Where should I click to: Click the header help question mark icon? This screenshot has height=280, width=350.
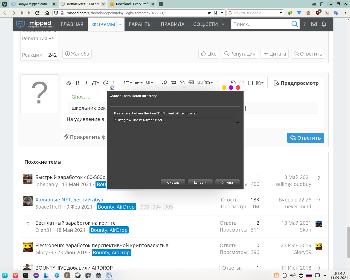tap(304, 24)
